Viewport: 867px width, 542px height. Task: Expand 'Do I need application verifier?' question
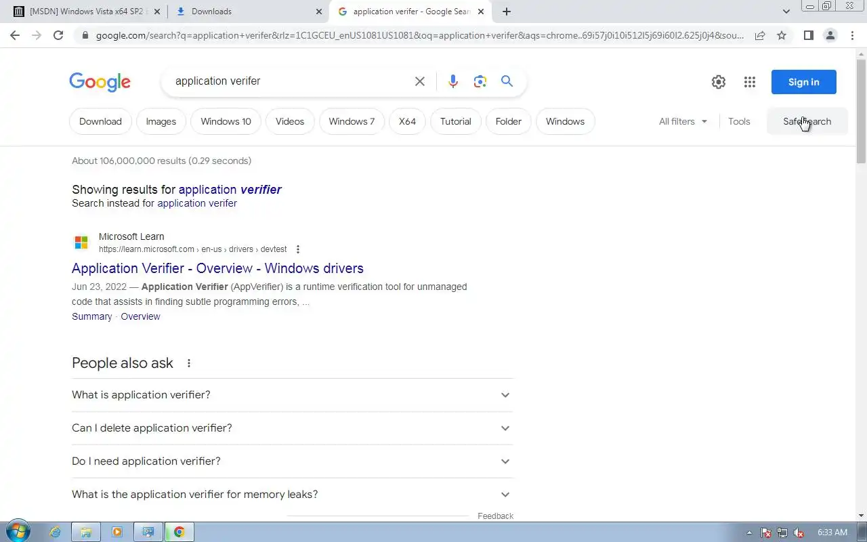pos(292,461)
